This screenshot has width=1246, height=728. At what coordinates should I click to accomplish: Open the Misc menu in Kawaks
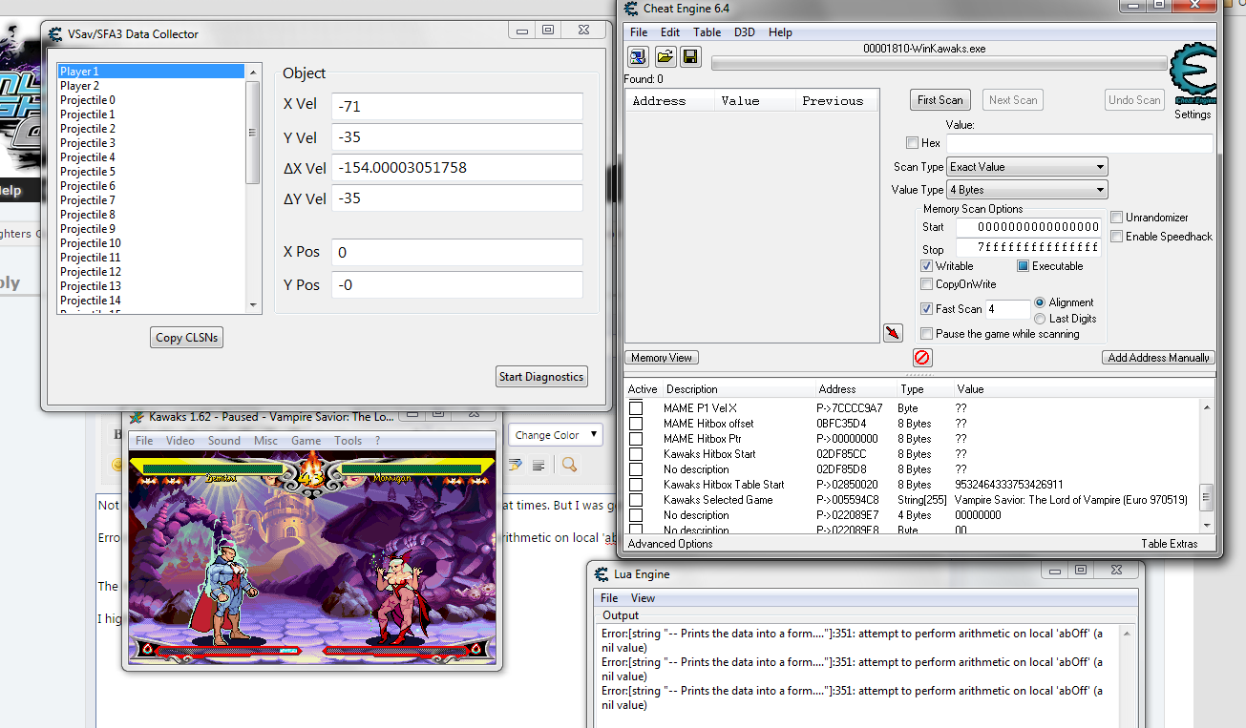[266, 441]
